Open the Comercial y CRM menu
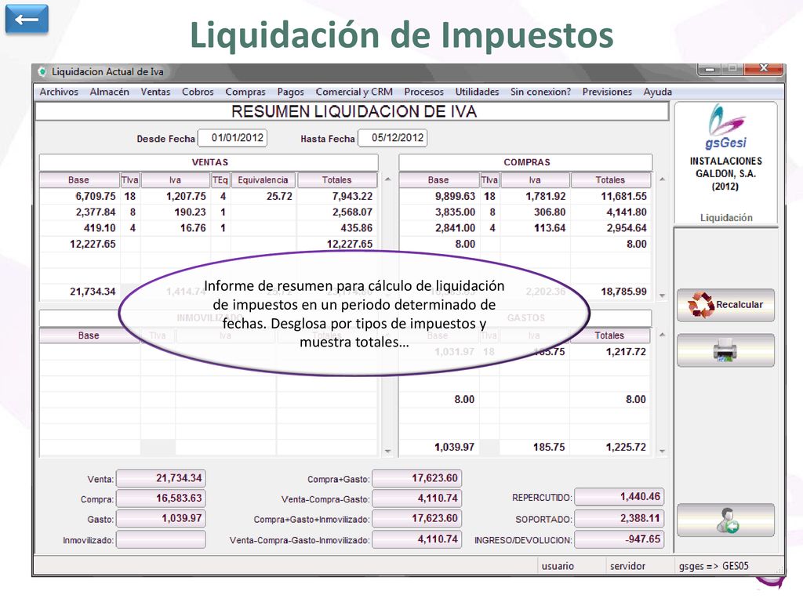 (354, 92)
